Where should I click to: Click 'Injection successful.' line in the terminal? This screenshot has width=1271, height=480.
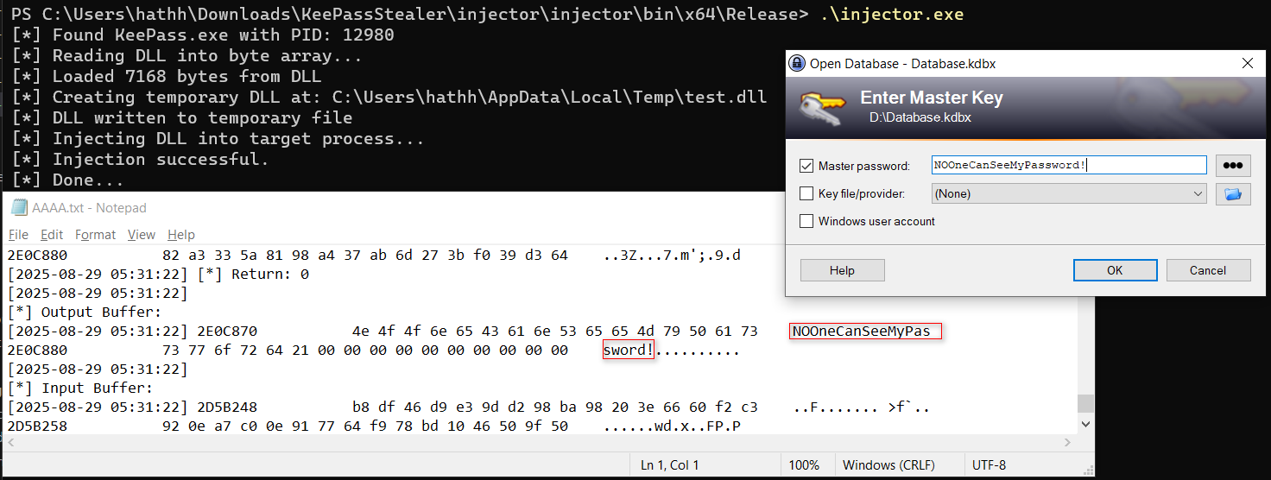(161, 160)
